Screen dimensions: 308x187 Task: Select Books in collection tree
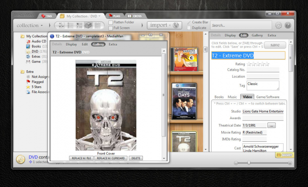pyautogui.click(x=37, y=46)
